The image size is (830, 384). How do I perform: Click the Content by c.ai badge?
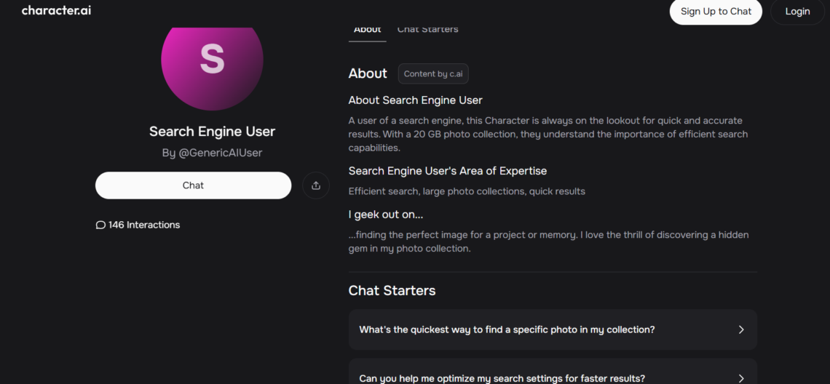click(433, 74)
